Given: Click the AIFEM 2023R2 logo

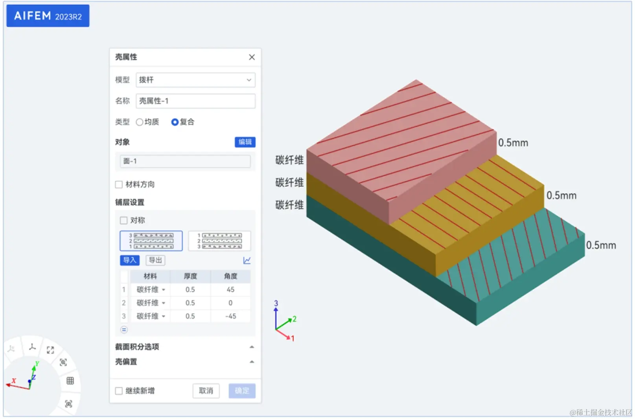Looking at the screenshot, I should 48,16.
